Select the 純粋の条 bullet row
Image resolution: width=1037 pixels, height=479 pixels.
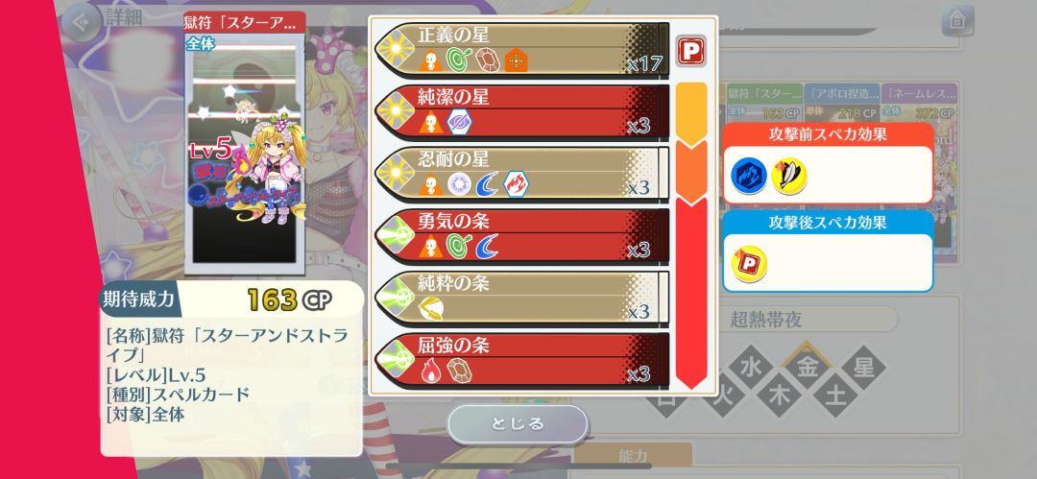522,297
